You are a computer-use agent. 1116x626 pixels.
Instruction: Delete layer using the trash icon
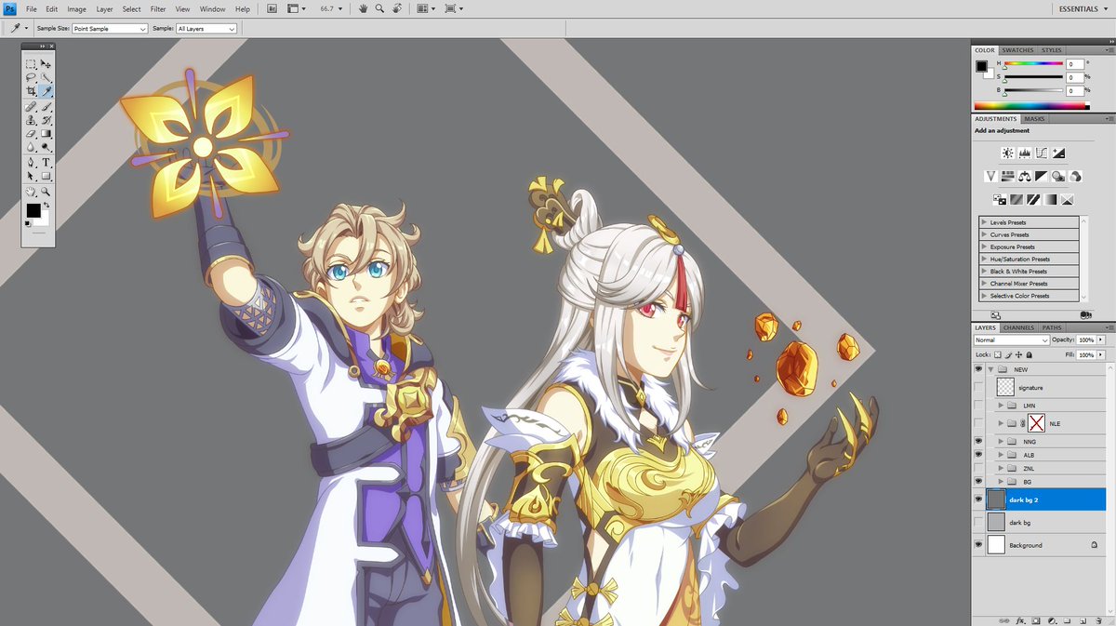tap(1098, 620)
